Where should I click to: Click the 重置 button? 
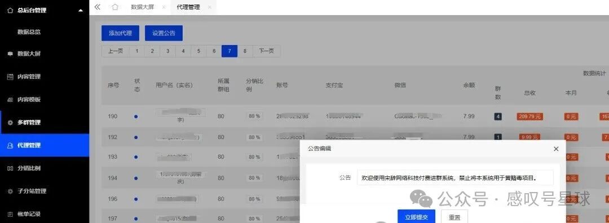click(x=454, y=217)
